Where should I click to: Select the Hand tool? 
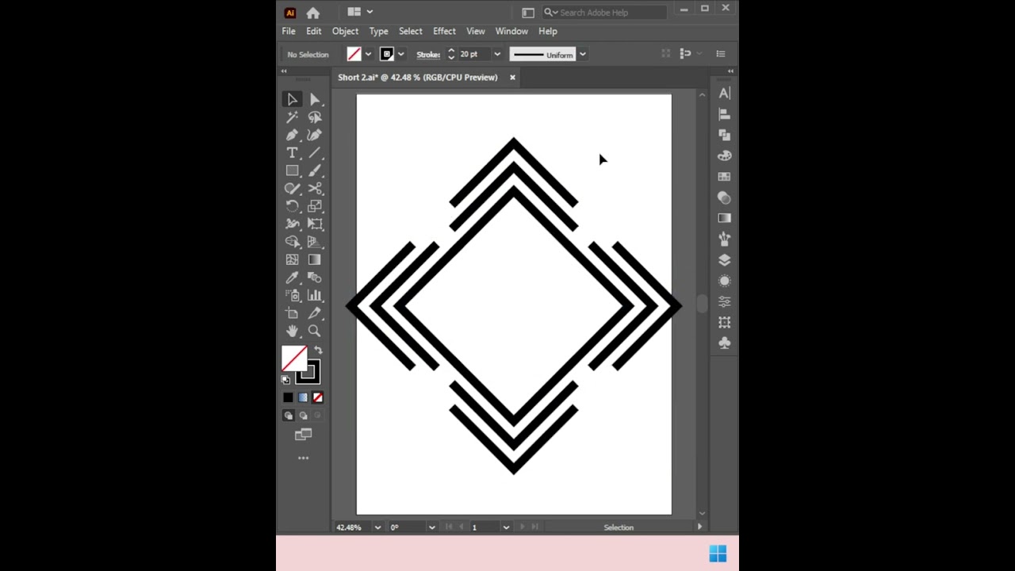point(292,331)
